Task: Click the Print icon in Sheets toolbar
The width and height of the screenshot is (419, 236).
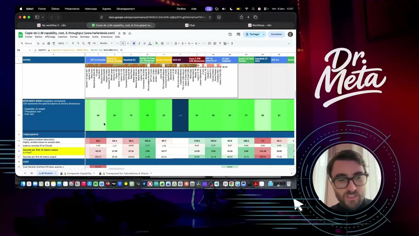Action: tap(48, 43)
